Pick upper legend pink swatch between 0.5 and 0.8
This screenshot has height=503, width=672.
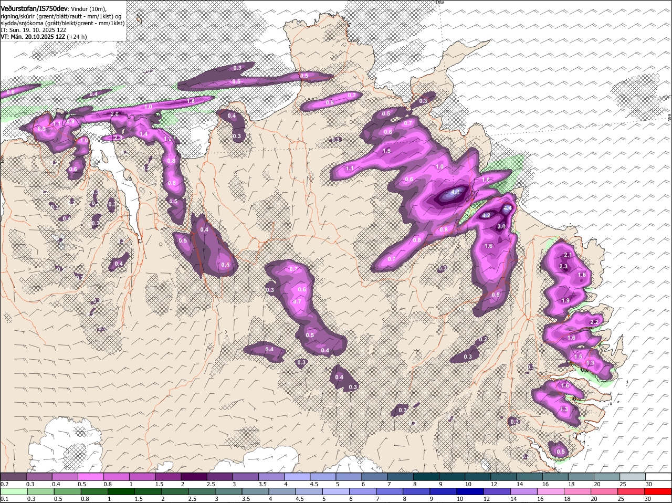tap(90, 476)
